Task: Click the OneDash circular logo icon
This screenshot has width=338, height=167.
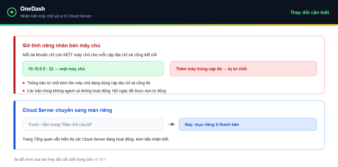Action: pyautogui.click(x=12, y=12)
